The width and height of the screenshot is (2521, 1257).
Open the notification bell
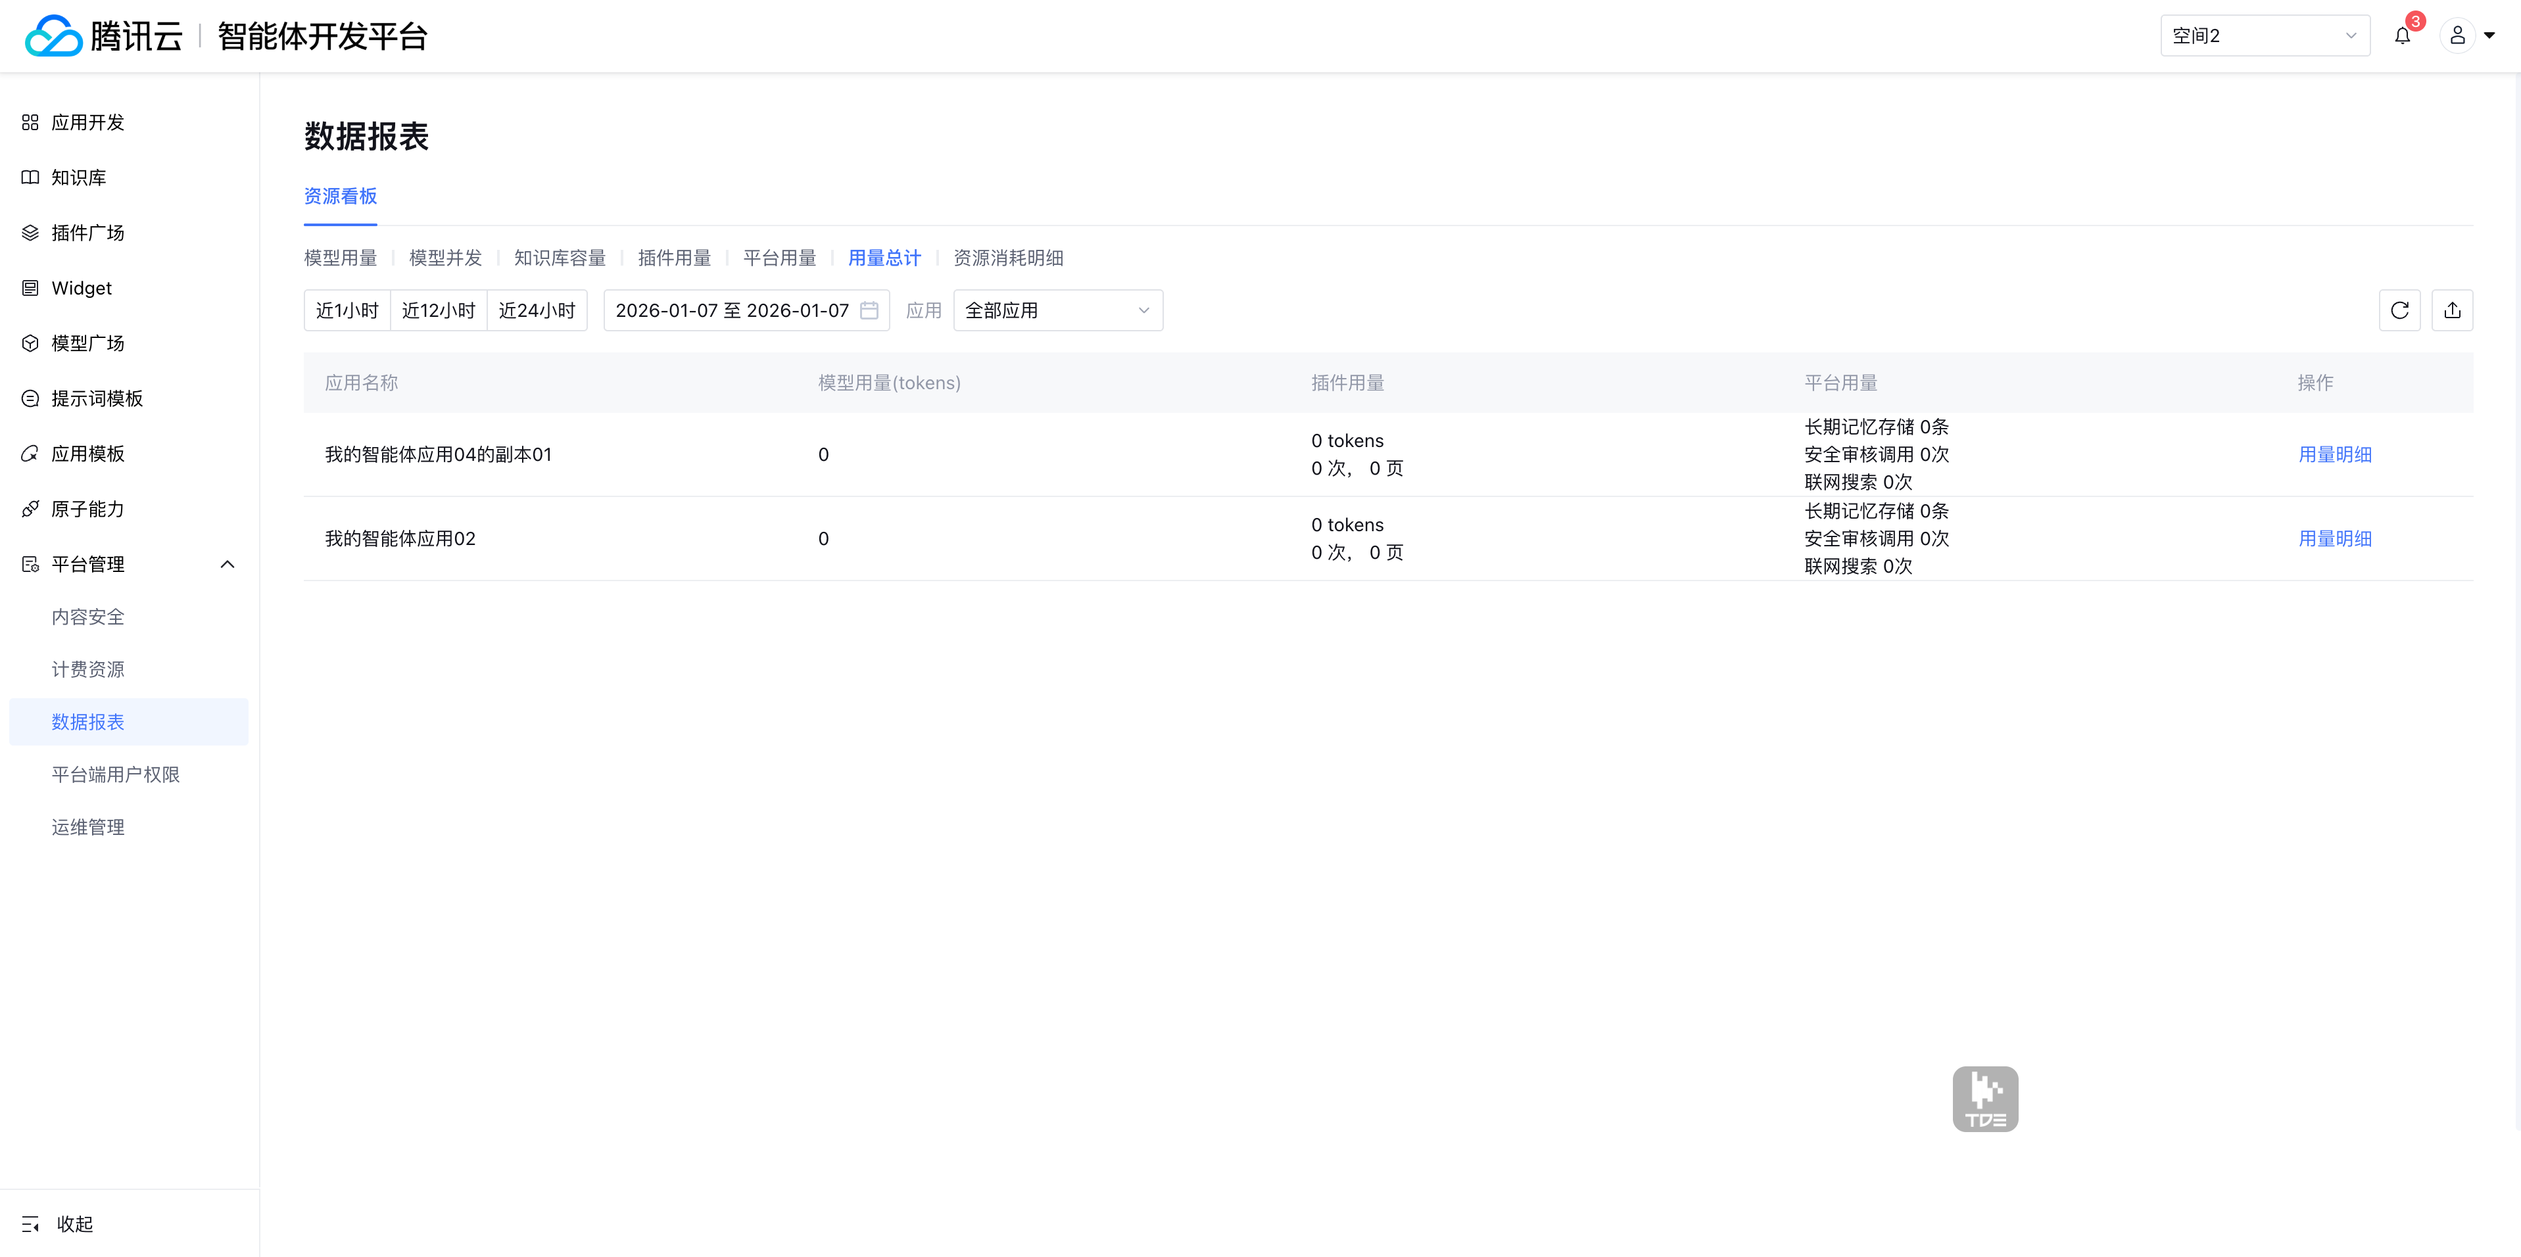pos(2401,36)
